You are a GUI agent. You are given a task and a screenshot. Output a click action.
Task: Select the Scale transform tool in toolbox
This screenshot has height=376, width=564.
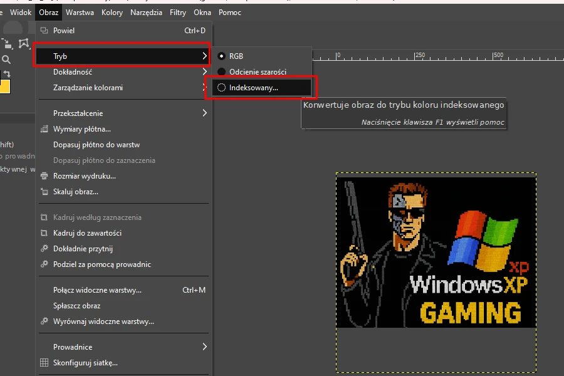[7, 43]
